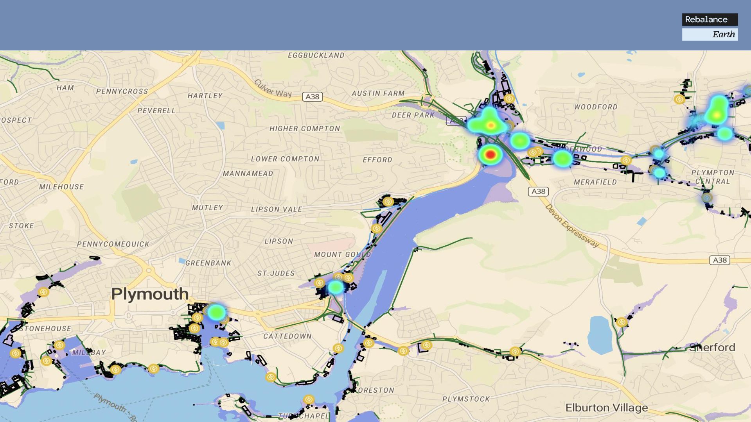Click the A38 shield above Devon Expressway label
The width and height of the screenshot is (751, 422).
[538, 191]
